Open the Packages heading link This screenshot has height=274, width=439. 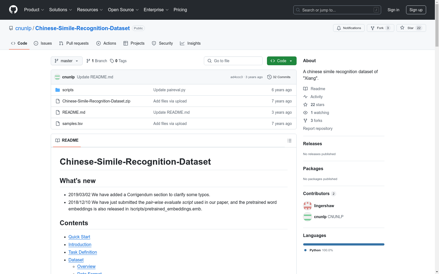(313, 169)
